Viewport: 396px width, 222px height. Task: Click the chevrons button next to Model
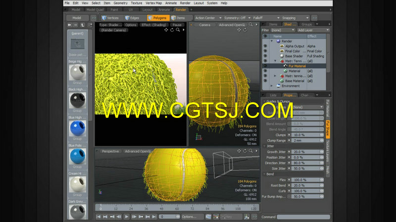click(94, 18)
